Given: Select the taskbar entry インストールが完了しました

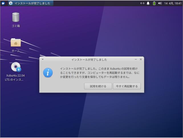Looking at the screenshot, I should (31, 3).
